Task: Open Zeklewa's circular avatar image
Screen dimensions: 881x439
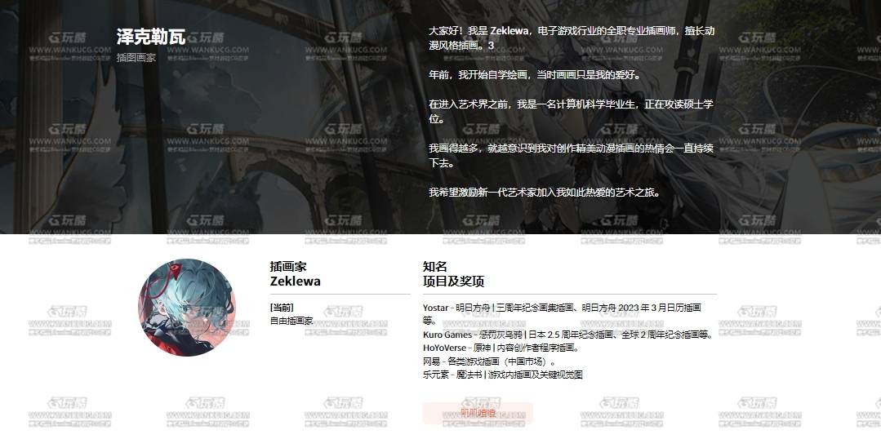Action: click(x=187, y=307)
